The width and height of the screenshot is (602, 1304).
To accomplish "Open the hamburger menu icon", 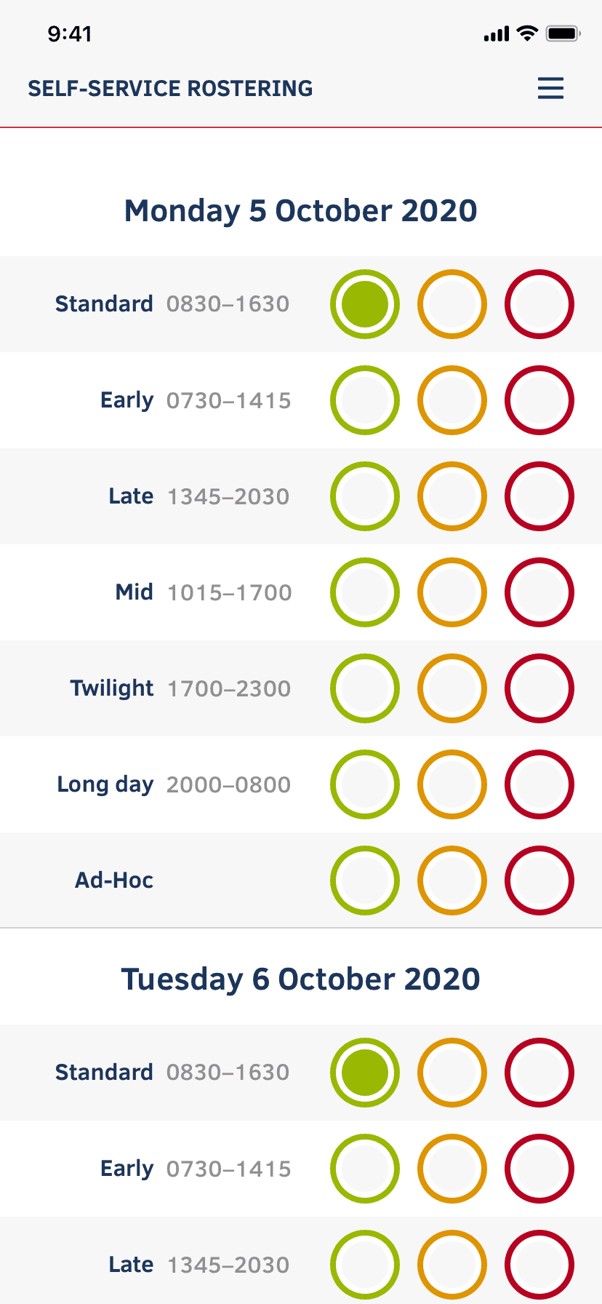I will (x=550, y=88).
